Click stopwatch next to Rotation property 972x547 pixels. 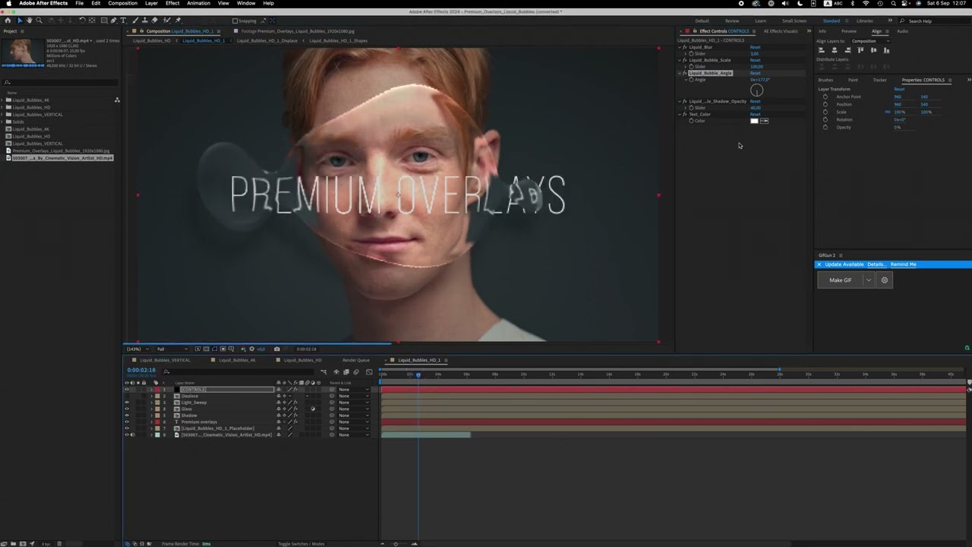(x=825, y=119)
